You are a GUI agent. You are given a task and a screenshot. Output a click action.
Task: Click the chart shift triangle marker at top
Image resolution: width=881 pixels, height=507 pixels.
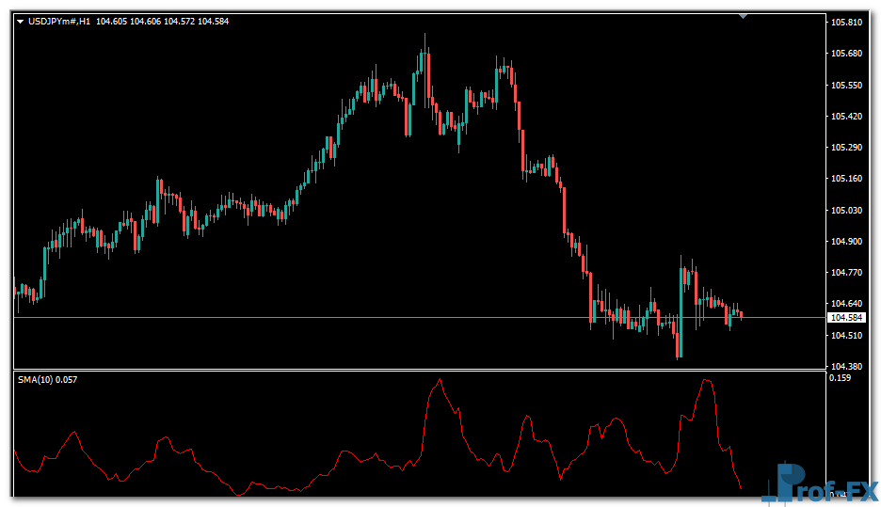[744, 16]
